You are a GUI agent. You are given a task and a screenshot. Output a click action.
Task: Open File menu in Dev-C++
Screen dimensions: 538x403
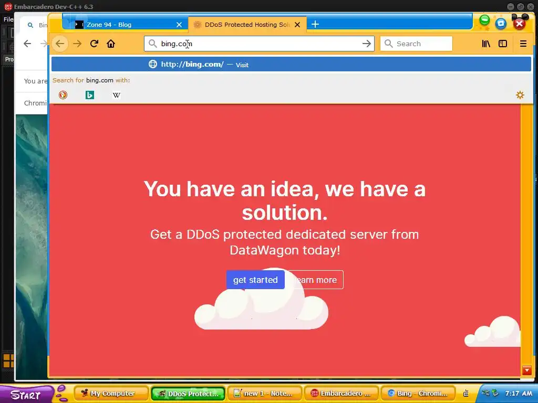click(x=8, y=19)
